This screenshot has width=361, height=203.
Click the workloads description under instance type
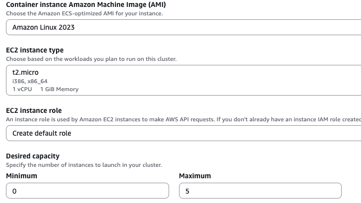coord(91,59)
